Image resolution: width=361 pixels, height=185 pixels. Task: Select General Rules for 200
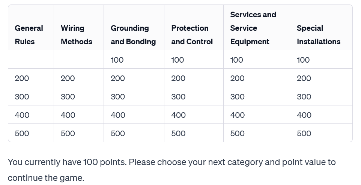[x=22, y=78]
